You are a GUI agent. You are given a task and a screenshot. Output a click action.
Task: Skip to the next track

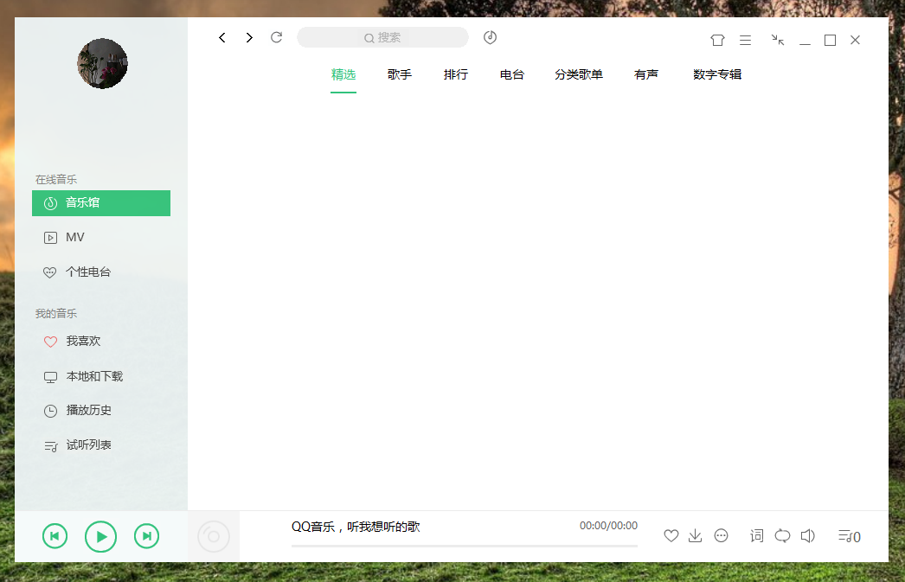[x=146, y=536]
